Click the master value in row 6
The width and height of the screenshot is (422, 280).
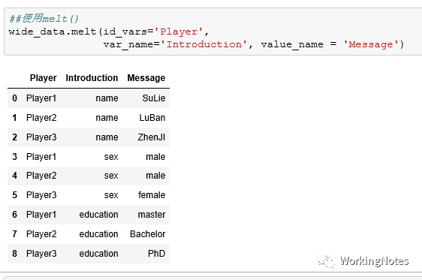152,215
